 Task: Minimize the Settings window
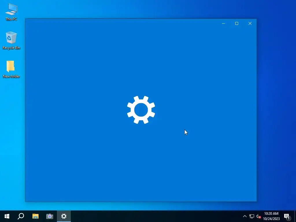[223, 23]
